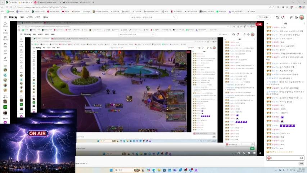Viewport: 307px width, 173px height.
Task: Open the first left sidebar icon
Action: pyautogui.click(x=5, y=24)
